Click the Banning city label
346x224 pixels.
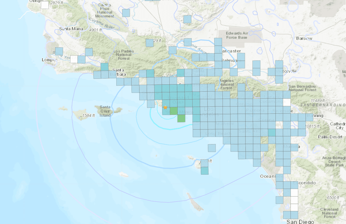point(315,116)
